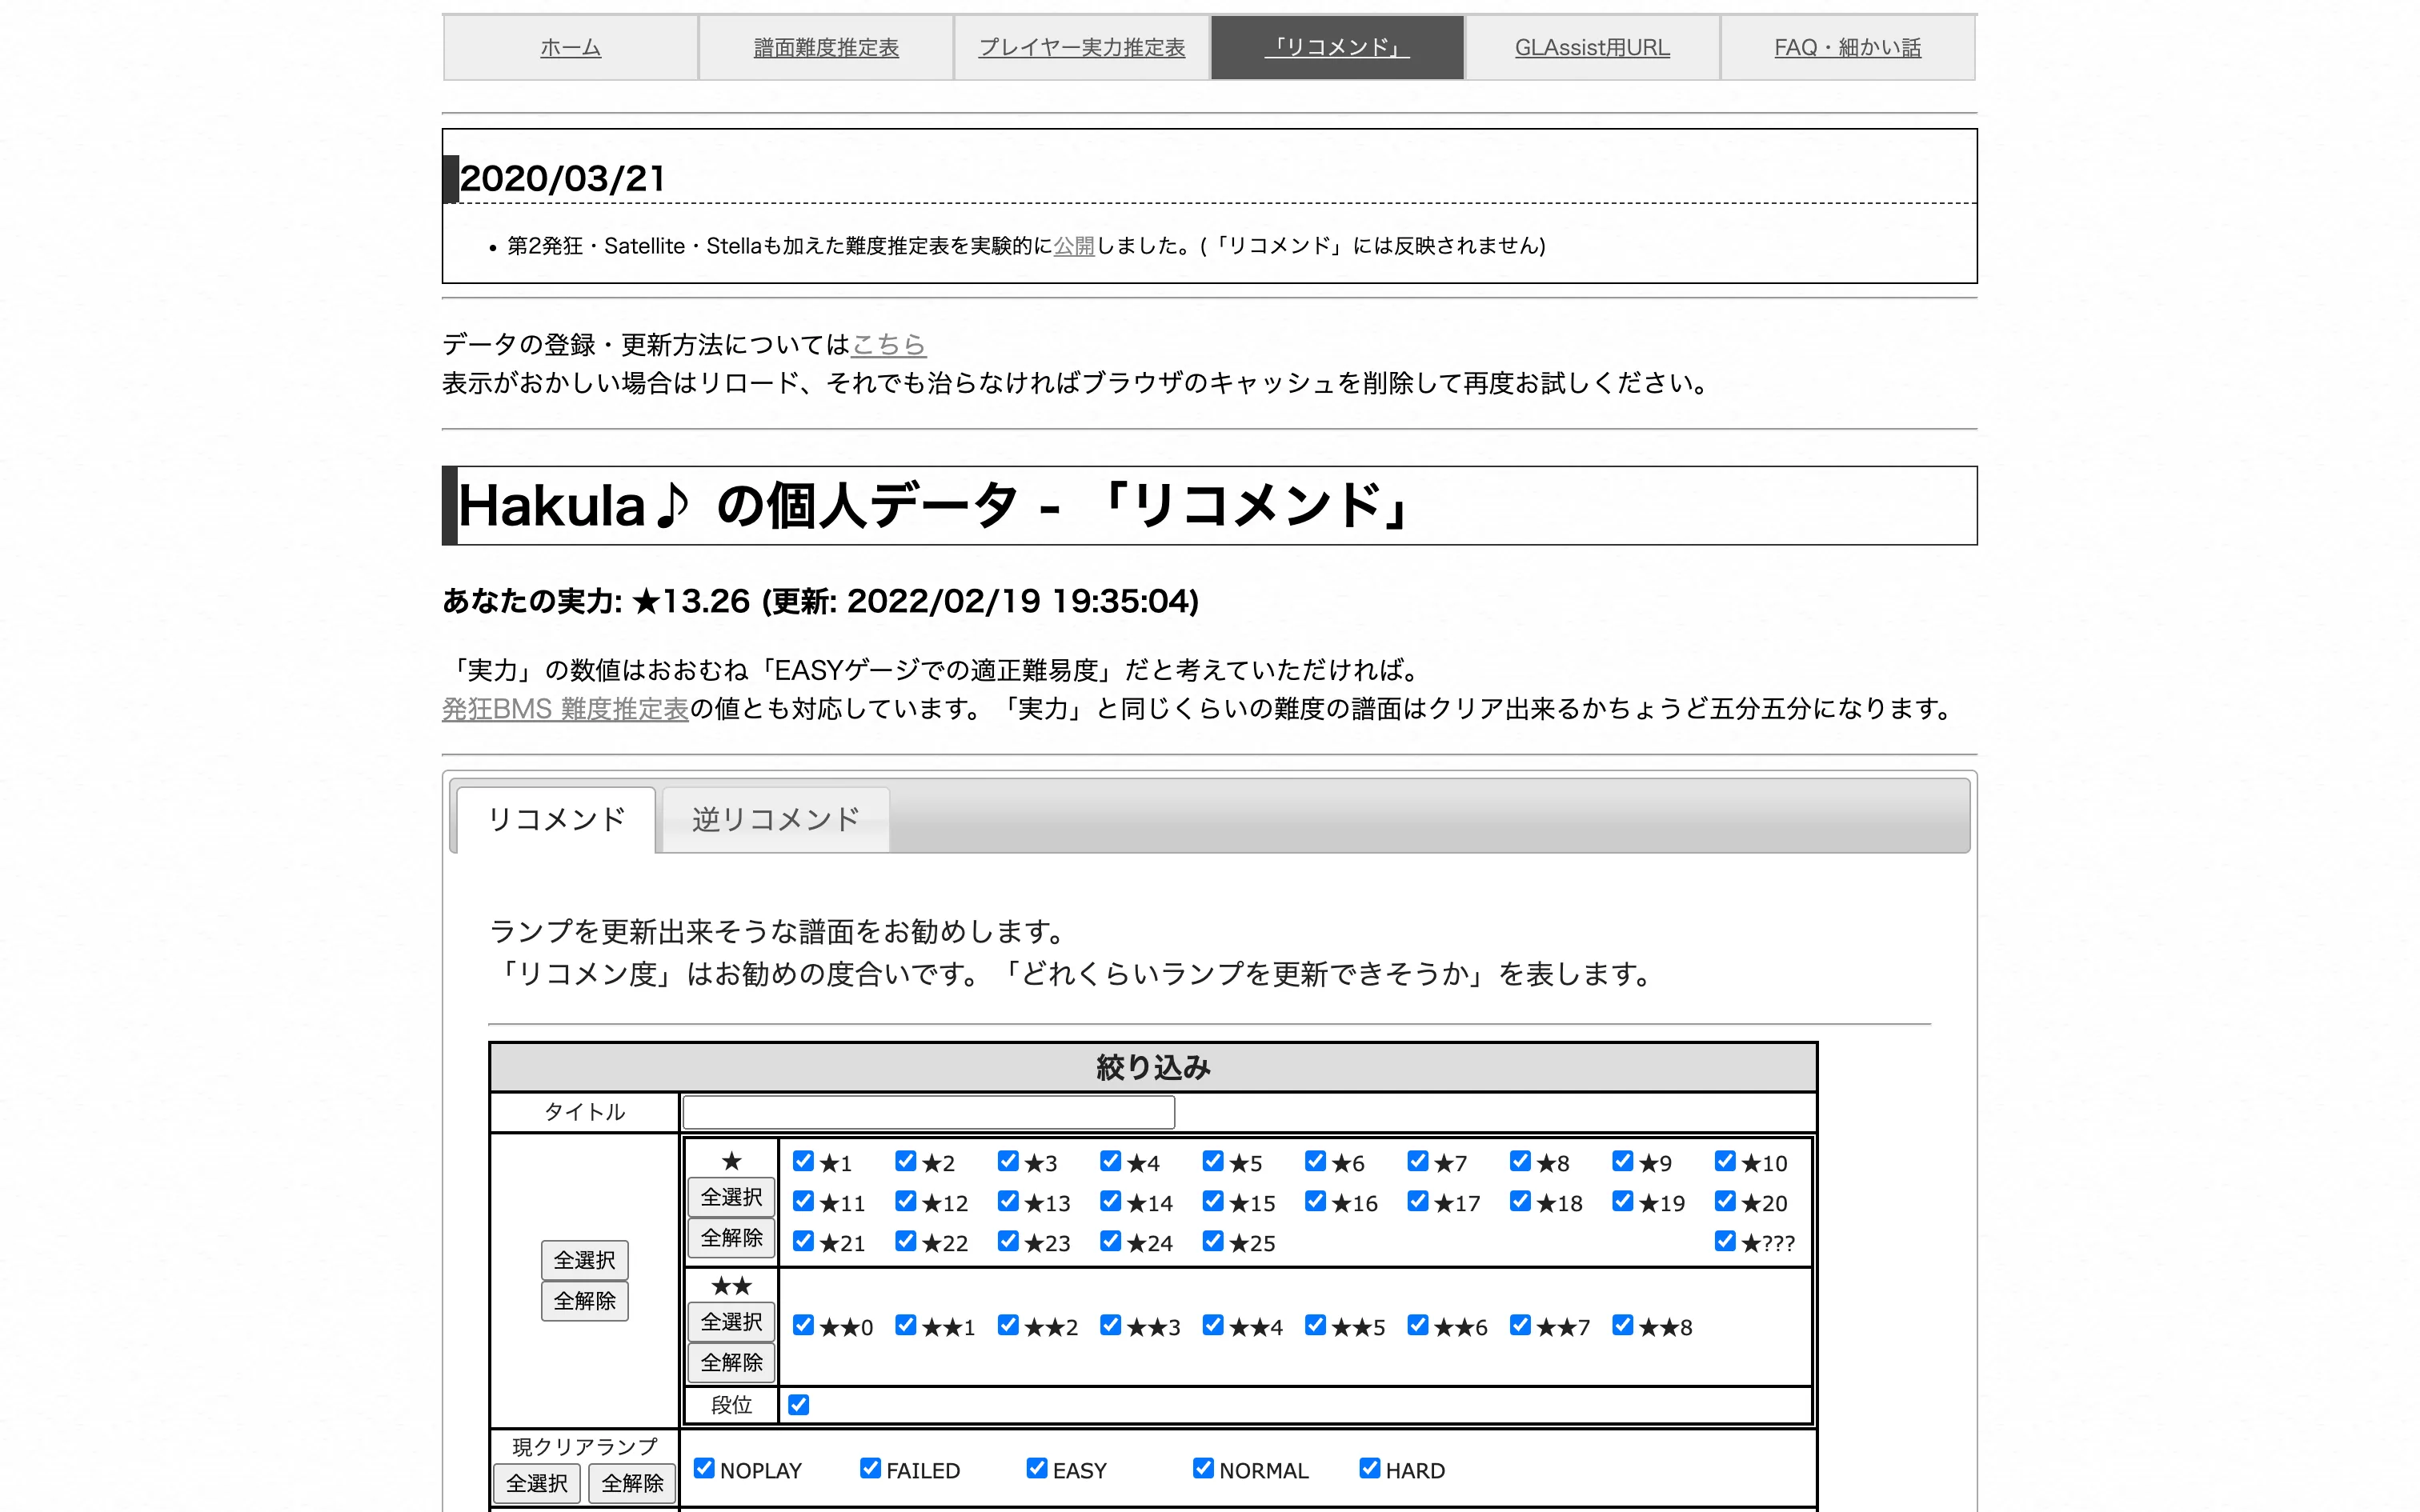Viewport: 2420px width, 1512px height.
Task: Open the こちら registration instructions link
Action: click(x=889, y=345)
